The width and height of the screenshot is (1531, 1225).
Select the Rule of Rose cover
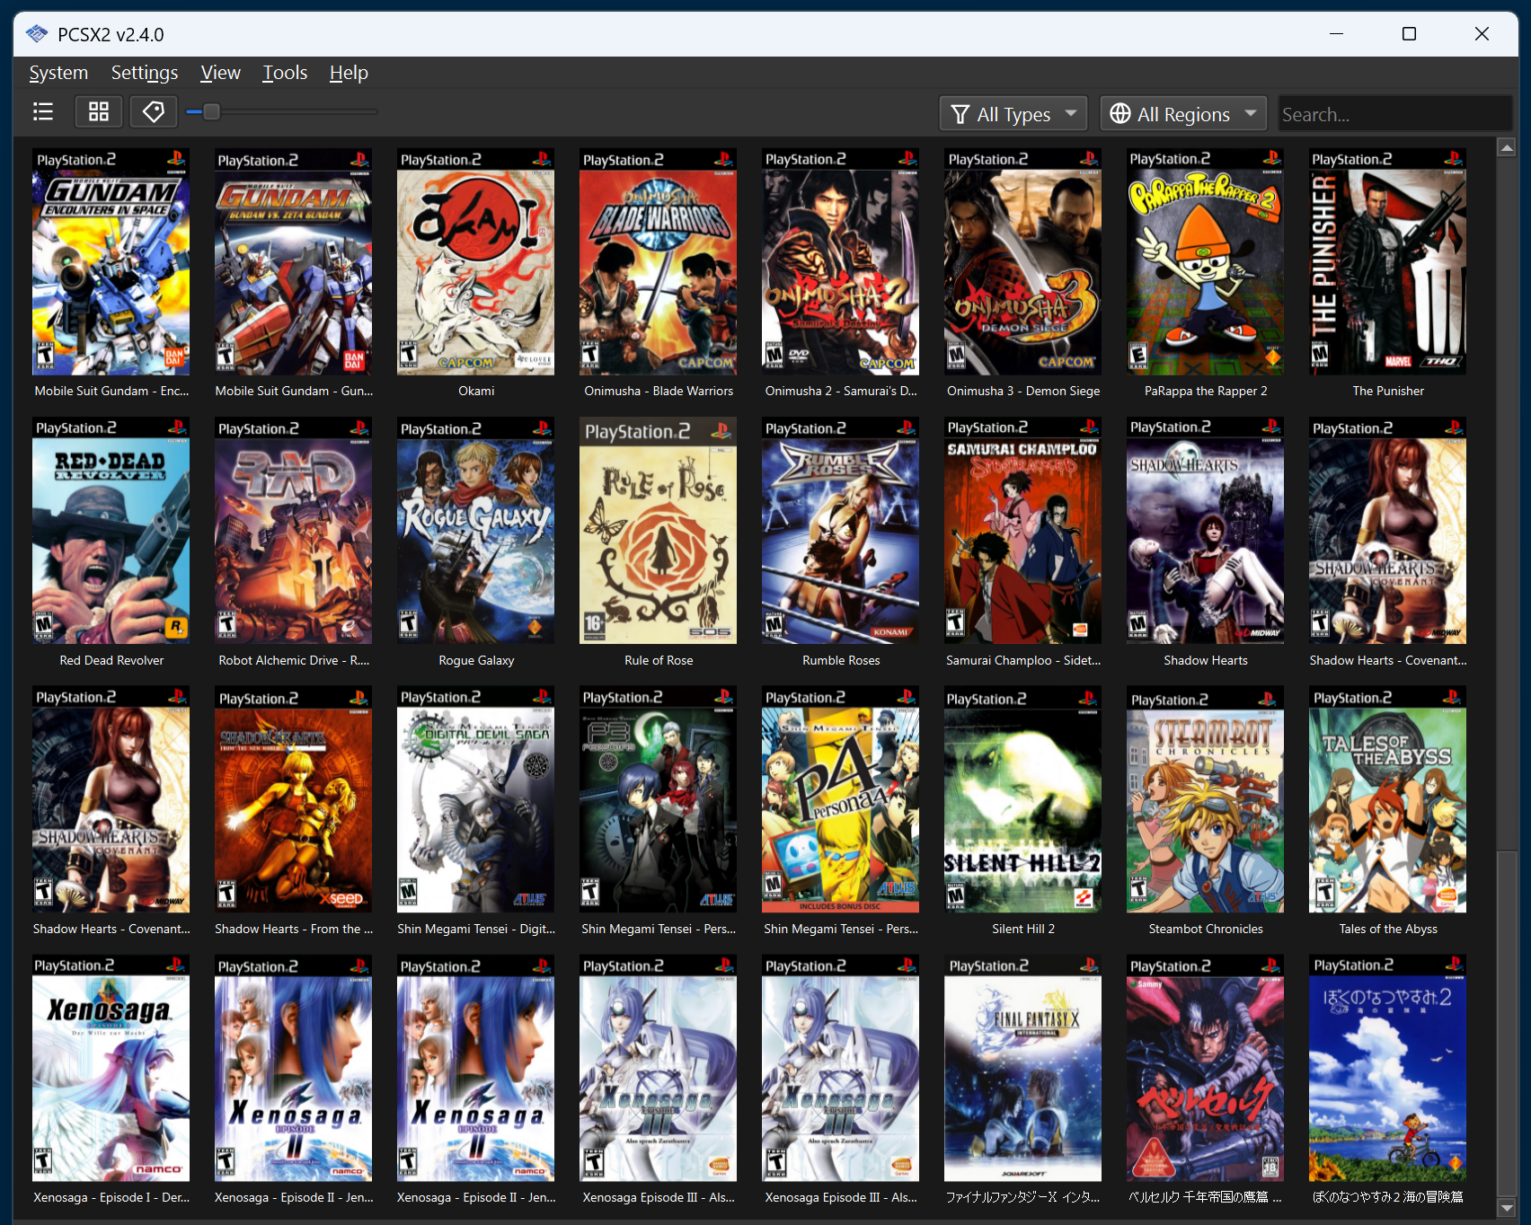(x=659, y=530)
